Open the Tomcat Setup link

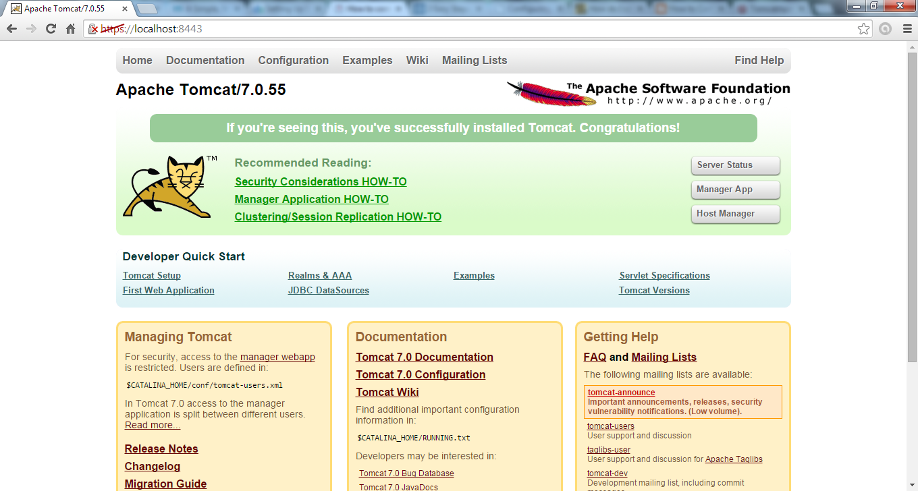(152, 275)
